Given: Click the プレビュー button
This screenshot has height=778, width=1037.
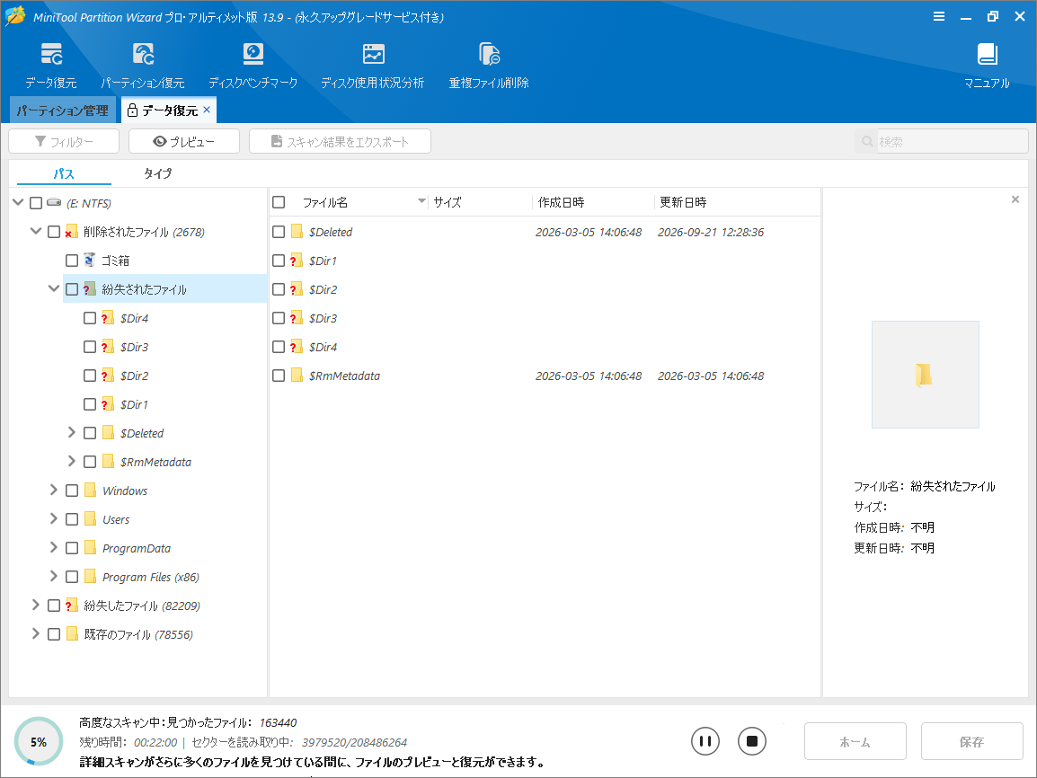Looking at the screenshot, I should [x=184, y=141].
